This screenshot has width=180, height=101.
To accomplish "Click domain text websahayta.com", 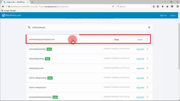I will point(36,68).
